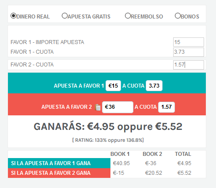Click the BOOK 2 column header

click(x=152, y=154)
